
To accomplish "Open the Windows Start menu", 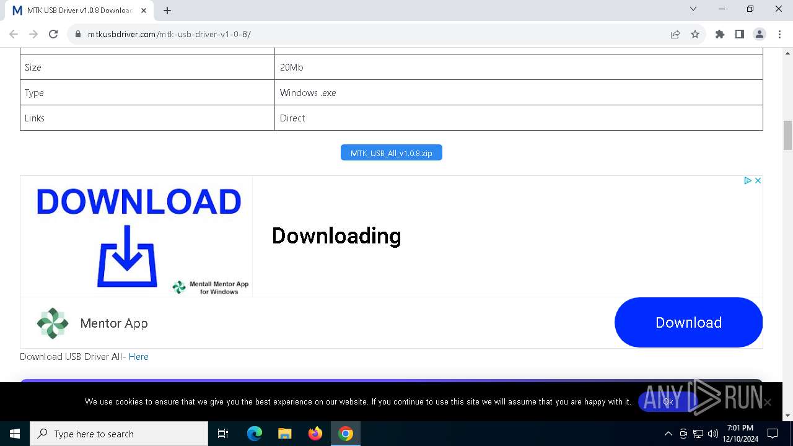I will tap(15, 434).
